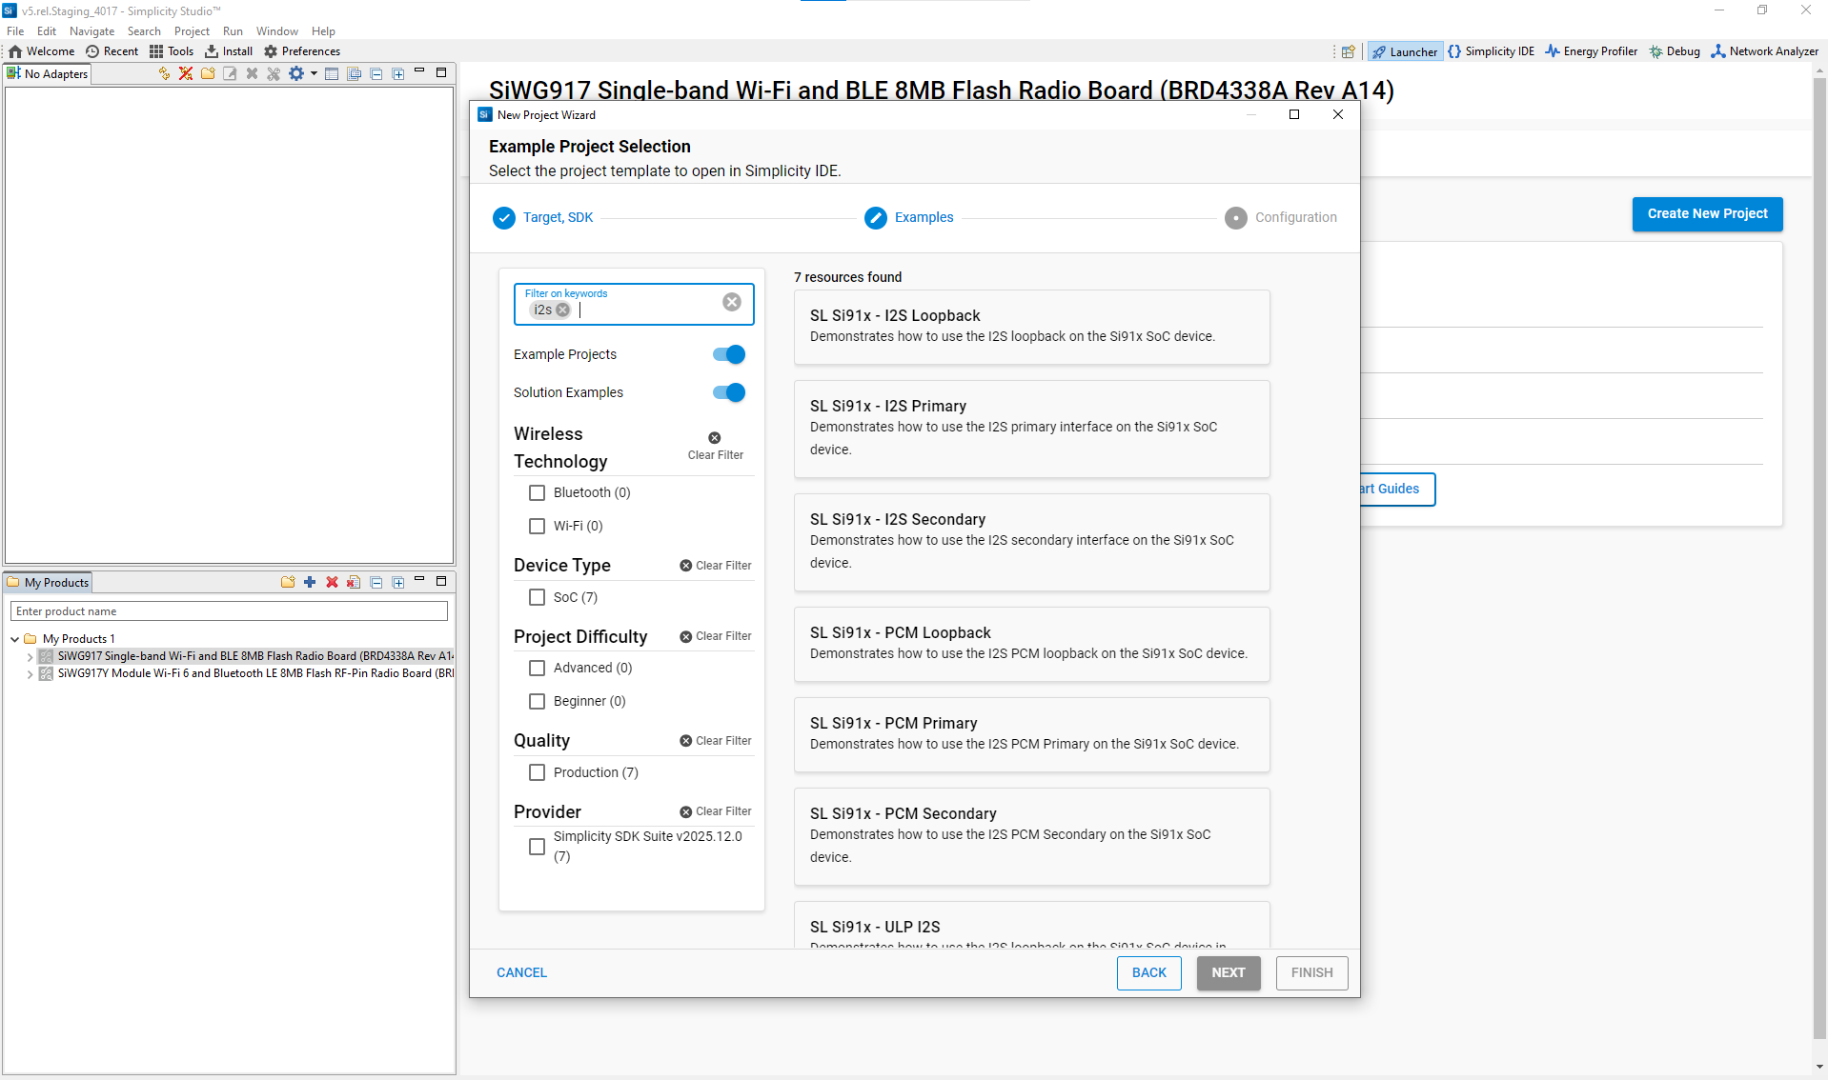Enable the Production (7) quality checkbox
The image size is (1828, 1080).
537,772
